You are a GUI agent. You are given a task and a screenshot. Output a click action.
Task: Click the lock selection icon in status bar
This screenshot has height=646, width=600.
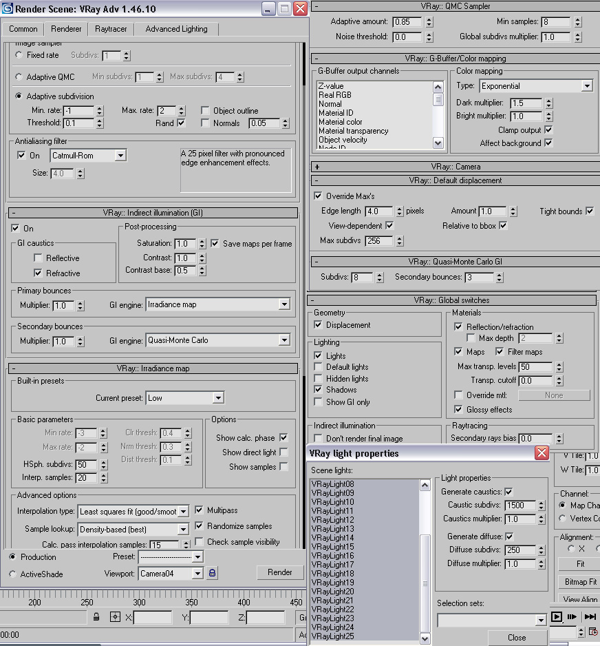tap(96, 617)
